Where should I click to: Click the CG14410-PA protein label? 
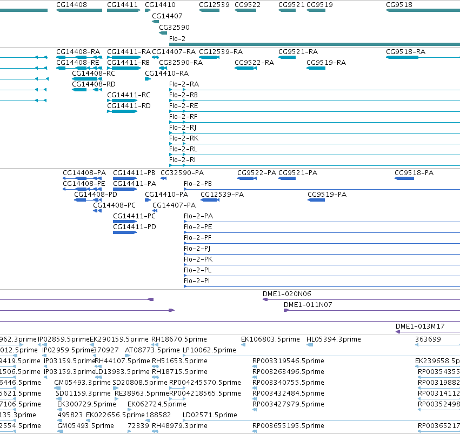point(166,195)
